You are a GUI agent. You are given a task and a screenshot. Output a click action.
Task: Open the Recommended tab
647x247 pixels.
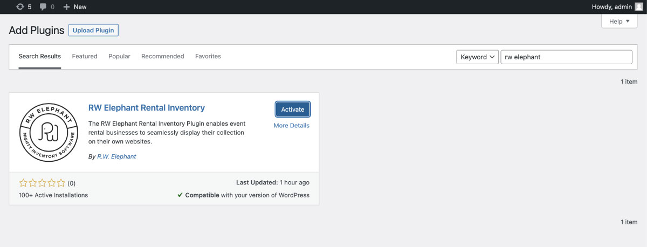pos(163,56)
